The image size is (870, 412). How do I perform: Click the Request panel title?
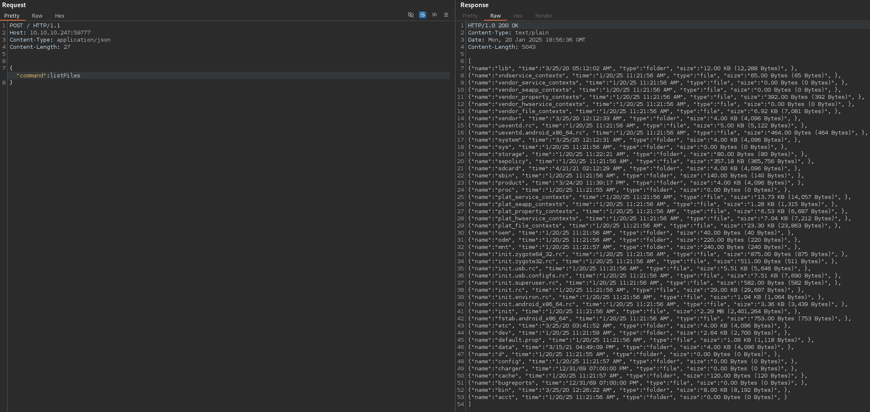[14, 5]
